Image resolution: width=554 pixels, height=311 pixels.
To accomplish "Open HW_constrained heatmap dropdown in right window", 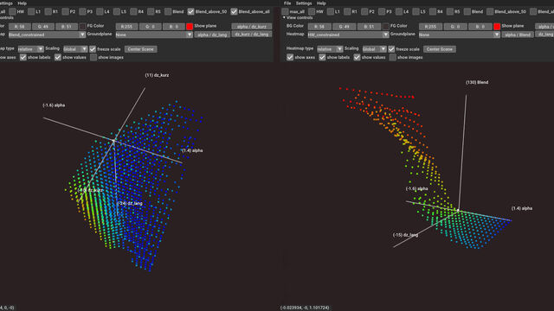I will tap(348, 35).
